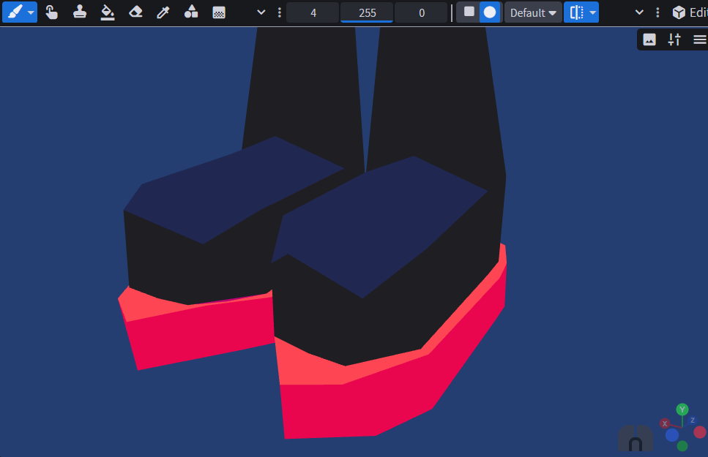Click the brush opacity field showing 255
The height and width of the screenshot is (457, 708).
tap(367, 12)
